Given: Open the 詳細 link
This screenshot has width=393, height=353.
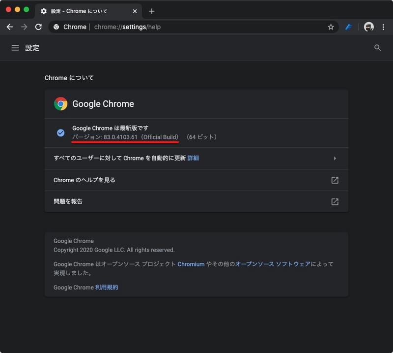Looking at the screenshot, I should click(x=193, y=158).
